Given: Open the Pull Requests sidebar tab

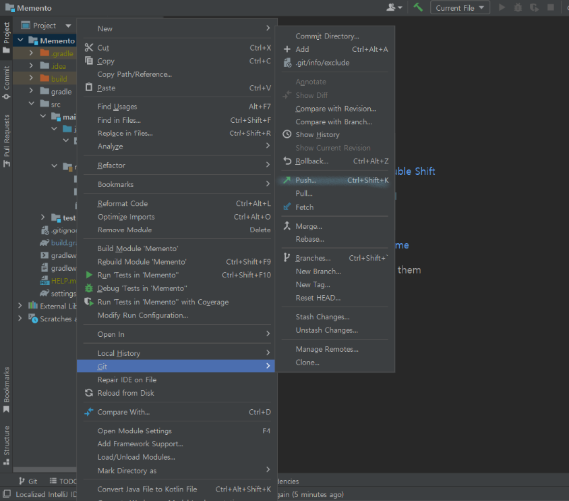Looking at the screenshot, I should (x=6, y=141).
